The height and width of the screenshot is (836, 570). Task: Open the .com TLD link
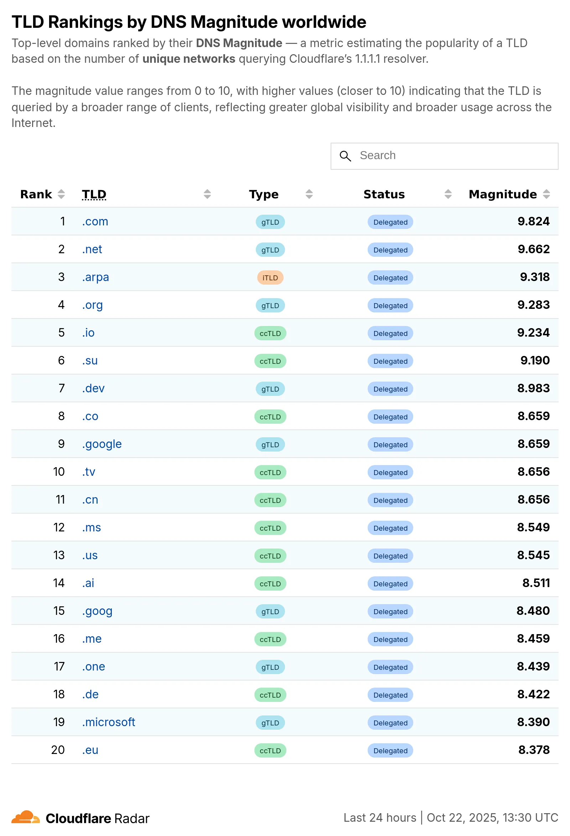pos(95,221)
